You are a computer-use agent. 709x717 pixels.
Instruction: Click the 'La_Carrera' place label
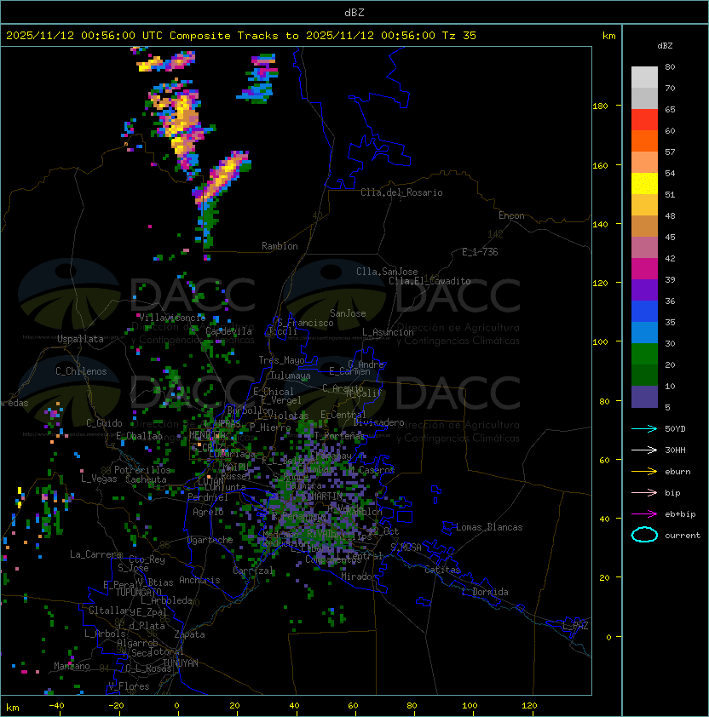point(96,554)
